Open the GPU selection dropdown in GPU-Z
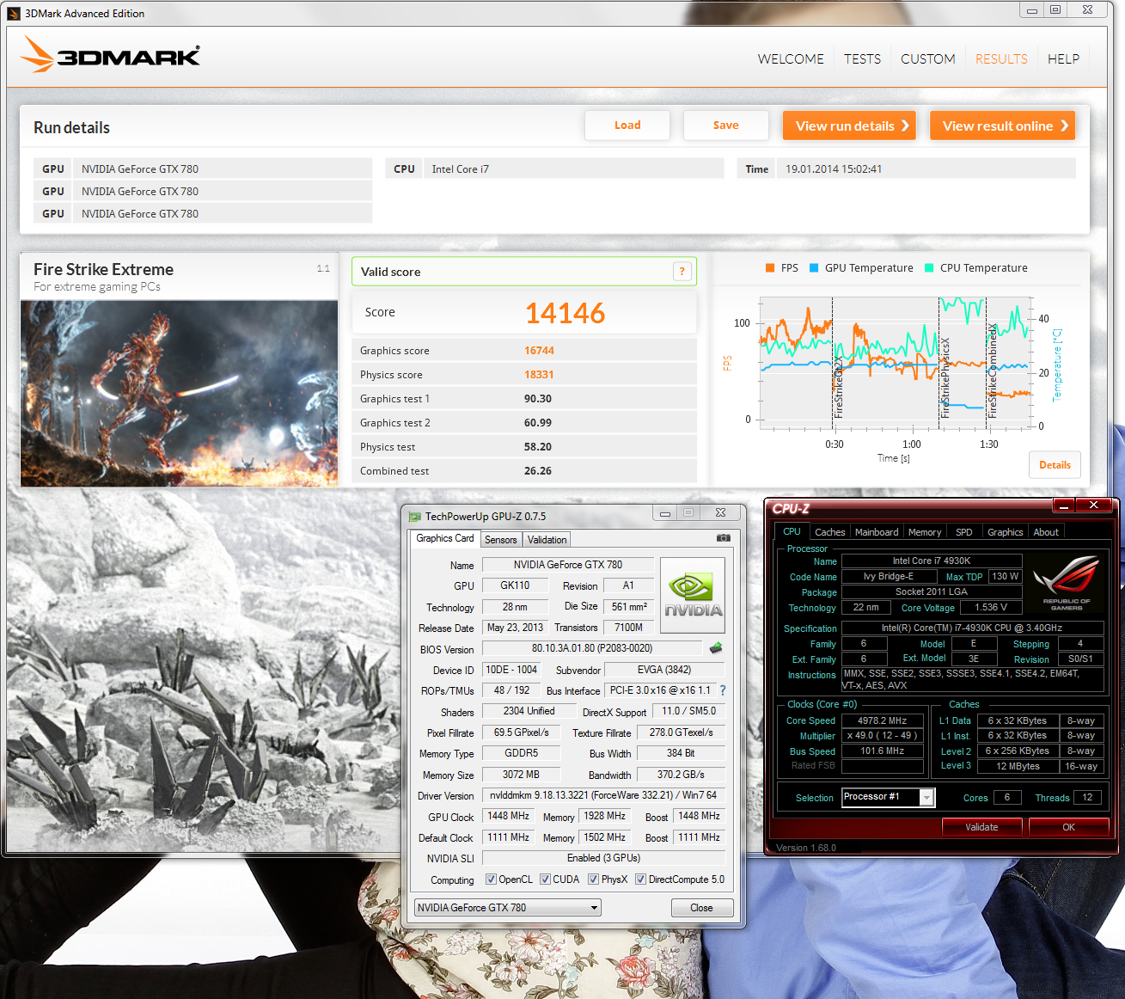The width and height of the screenshot is (1125, 999). (507, 908)
